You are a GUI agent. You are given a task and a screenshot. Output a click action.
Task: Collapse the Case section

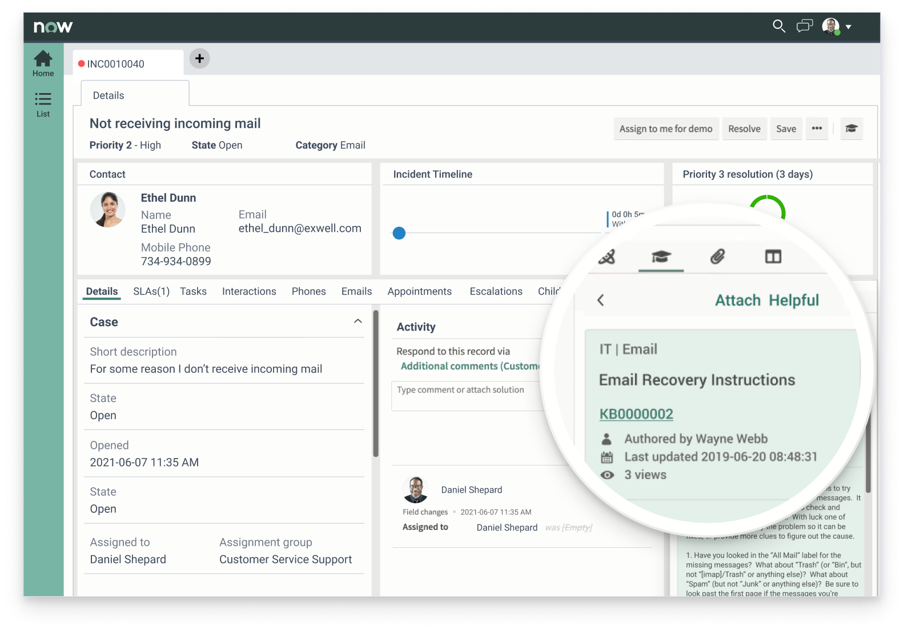tap(357, 321)
